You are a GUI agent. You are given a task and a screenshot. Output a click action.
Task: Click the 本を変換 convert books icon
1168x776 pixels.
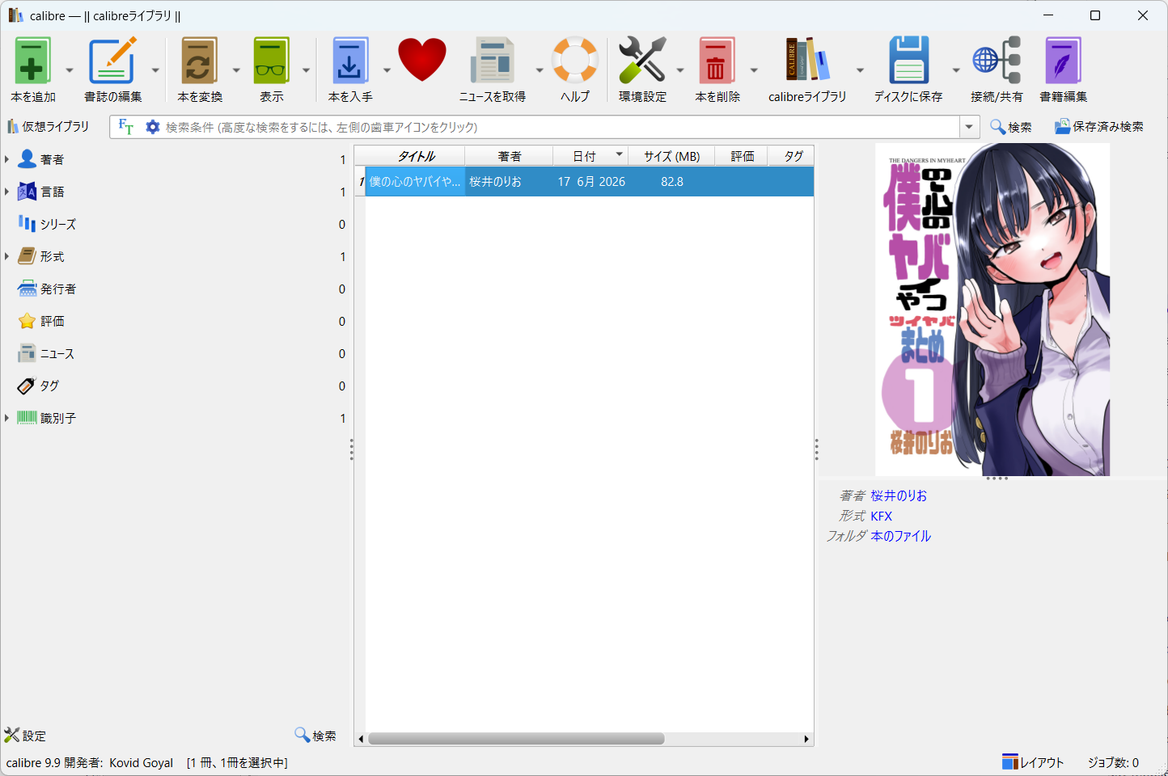click(199, 61)
